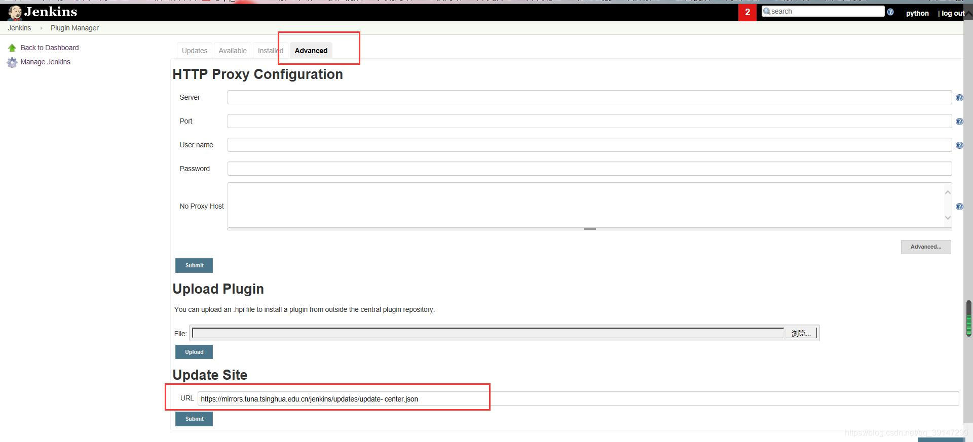973x442 pixels.
Task: Click Back to Dashboard link
Action: (50, 48)
